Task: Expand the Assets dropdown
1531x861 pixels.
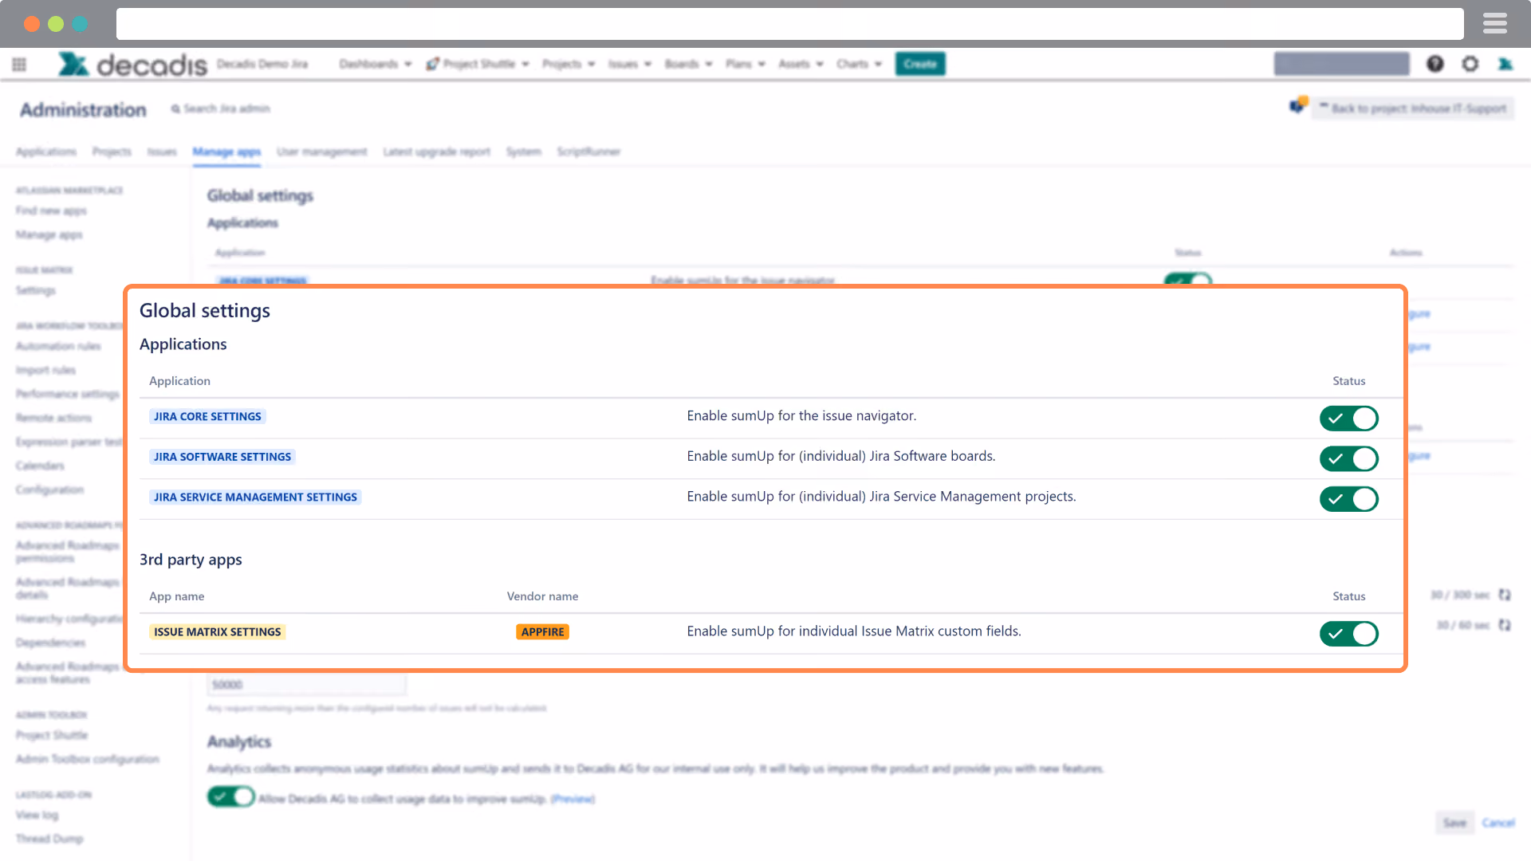Action: tap(801, 64)
